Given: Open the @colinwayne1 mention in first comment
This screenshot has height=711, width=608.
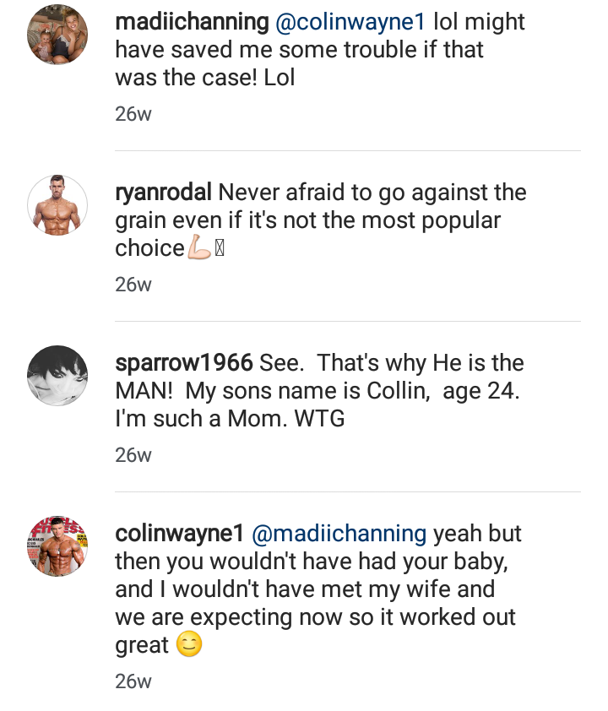Looking at the screenshot, I should pyautogui.click(x=350, y=22).
